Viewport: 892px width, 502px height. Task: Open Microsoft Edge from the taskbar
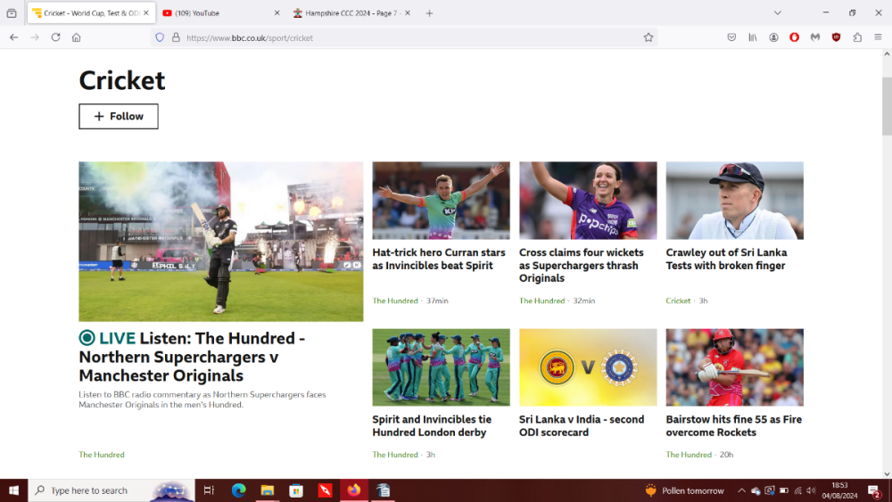[x=238, y=490]
